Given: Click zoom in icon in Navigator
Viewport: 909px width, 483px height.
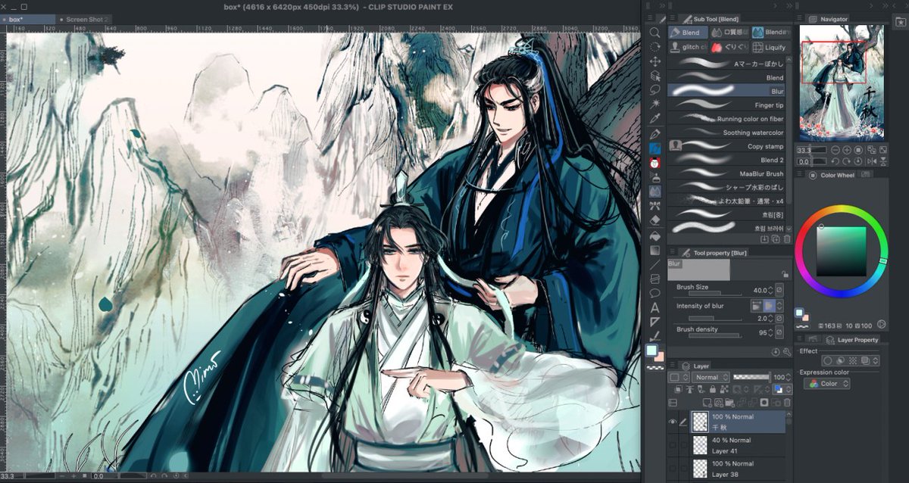Looking at the screenshot, I should click(847, 150).
